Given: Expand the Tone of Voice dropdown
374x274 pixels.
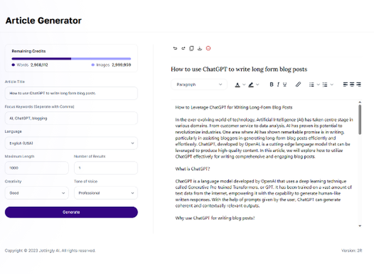Looking at the screenshot, I should (106, 193).
